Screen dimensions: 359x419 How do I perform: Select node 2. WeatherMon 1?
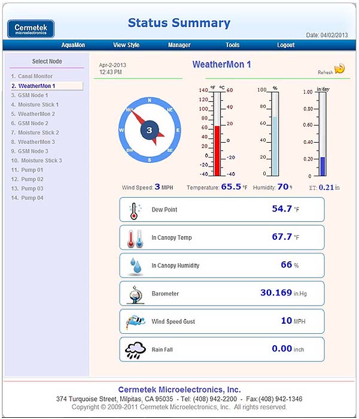tap(47, 86)
